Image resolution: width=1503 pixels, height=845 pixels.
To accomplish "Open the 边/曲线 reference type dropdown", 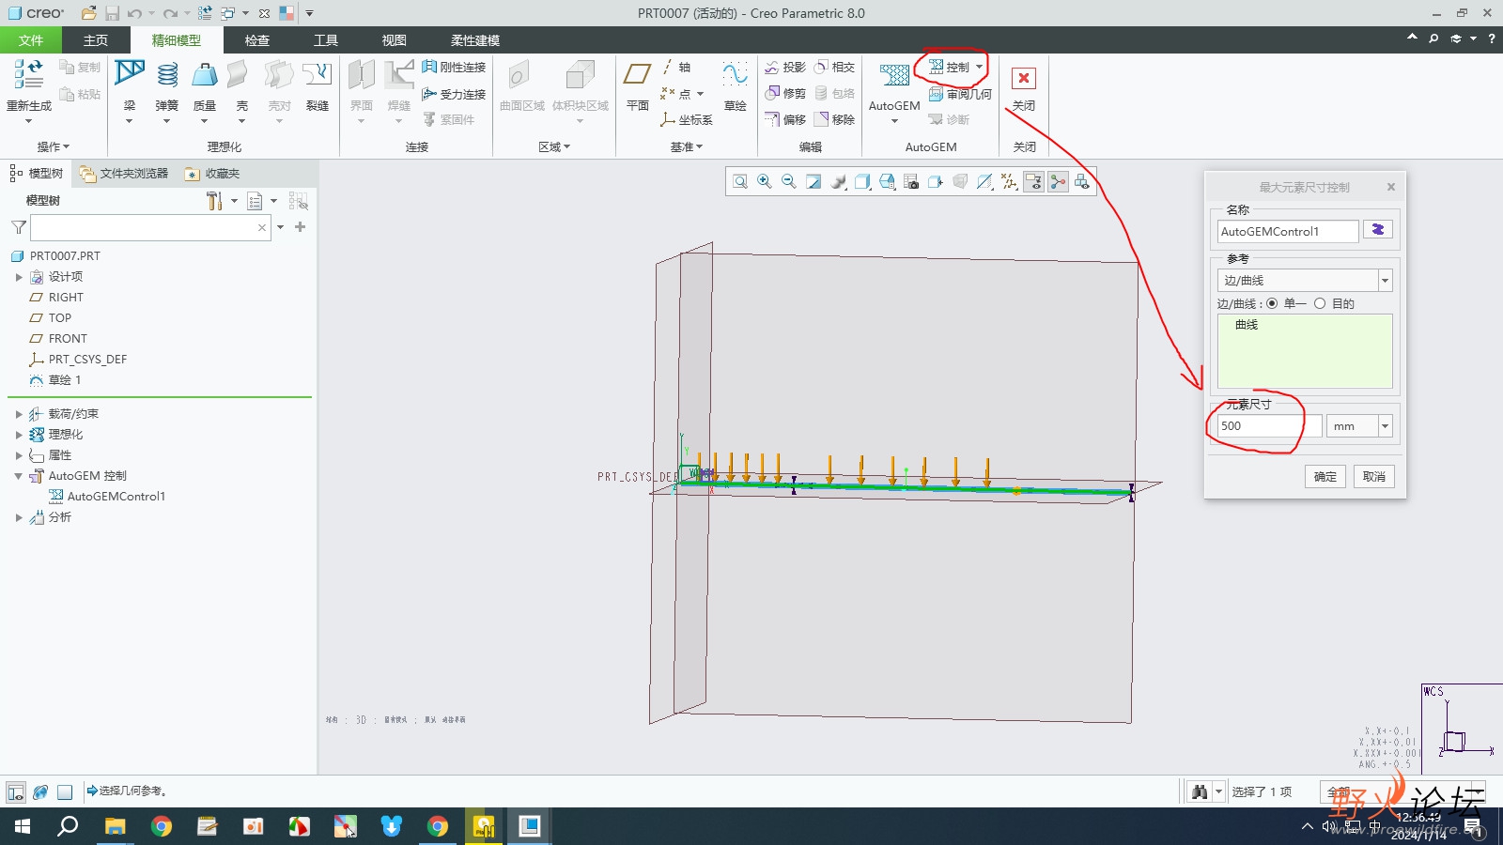I will (1385, 280).
